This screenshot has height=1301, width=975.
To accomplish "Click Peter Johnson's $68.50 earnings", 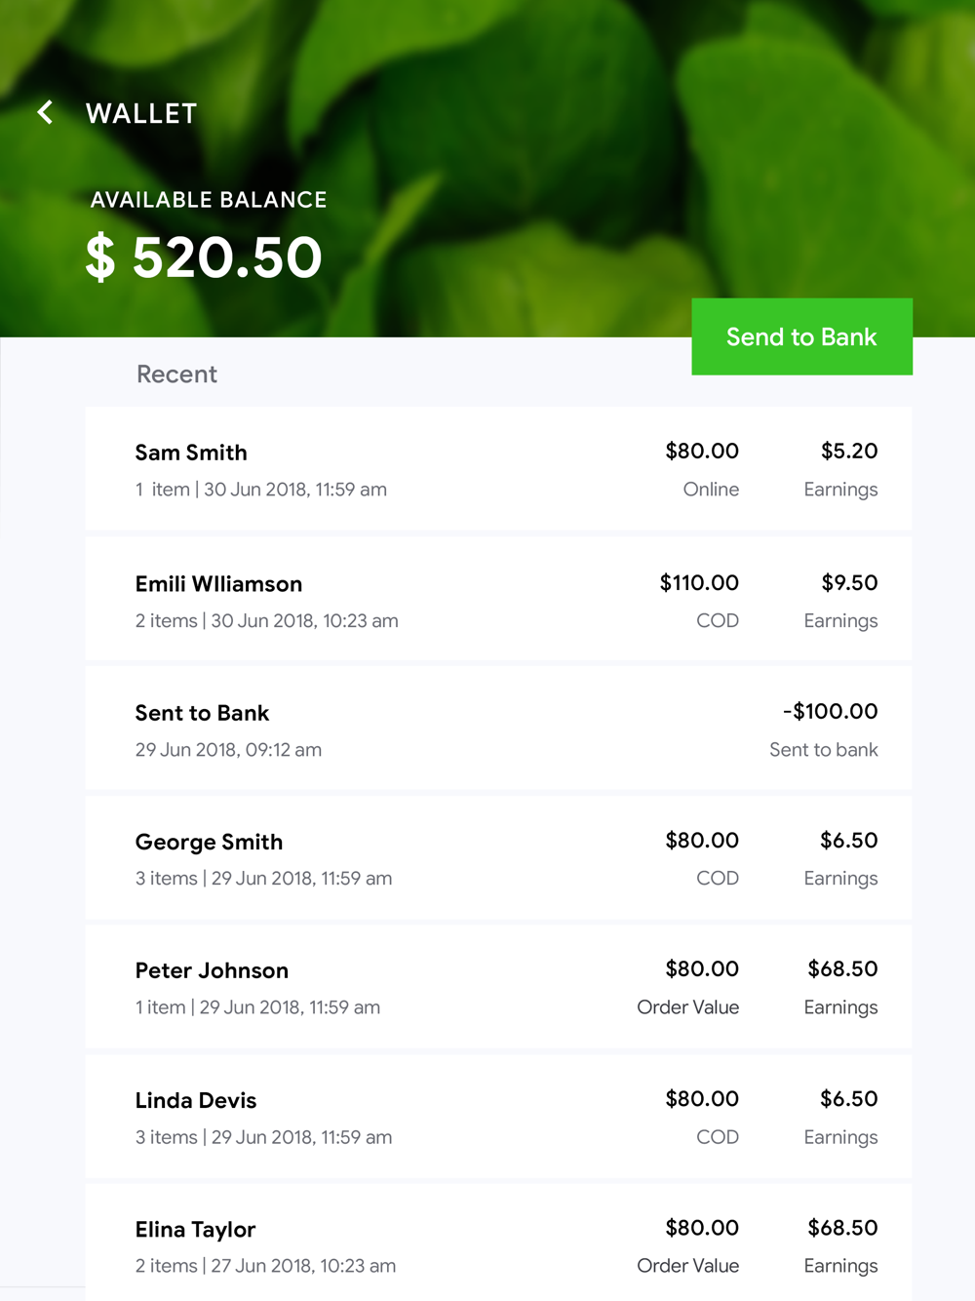I will (x=842, y=969).
